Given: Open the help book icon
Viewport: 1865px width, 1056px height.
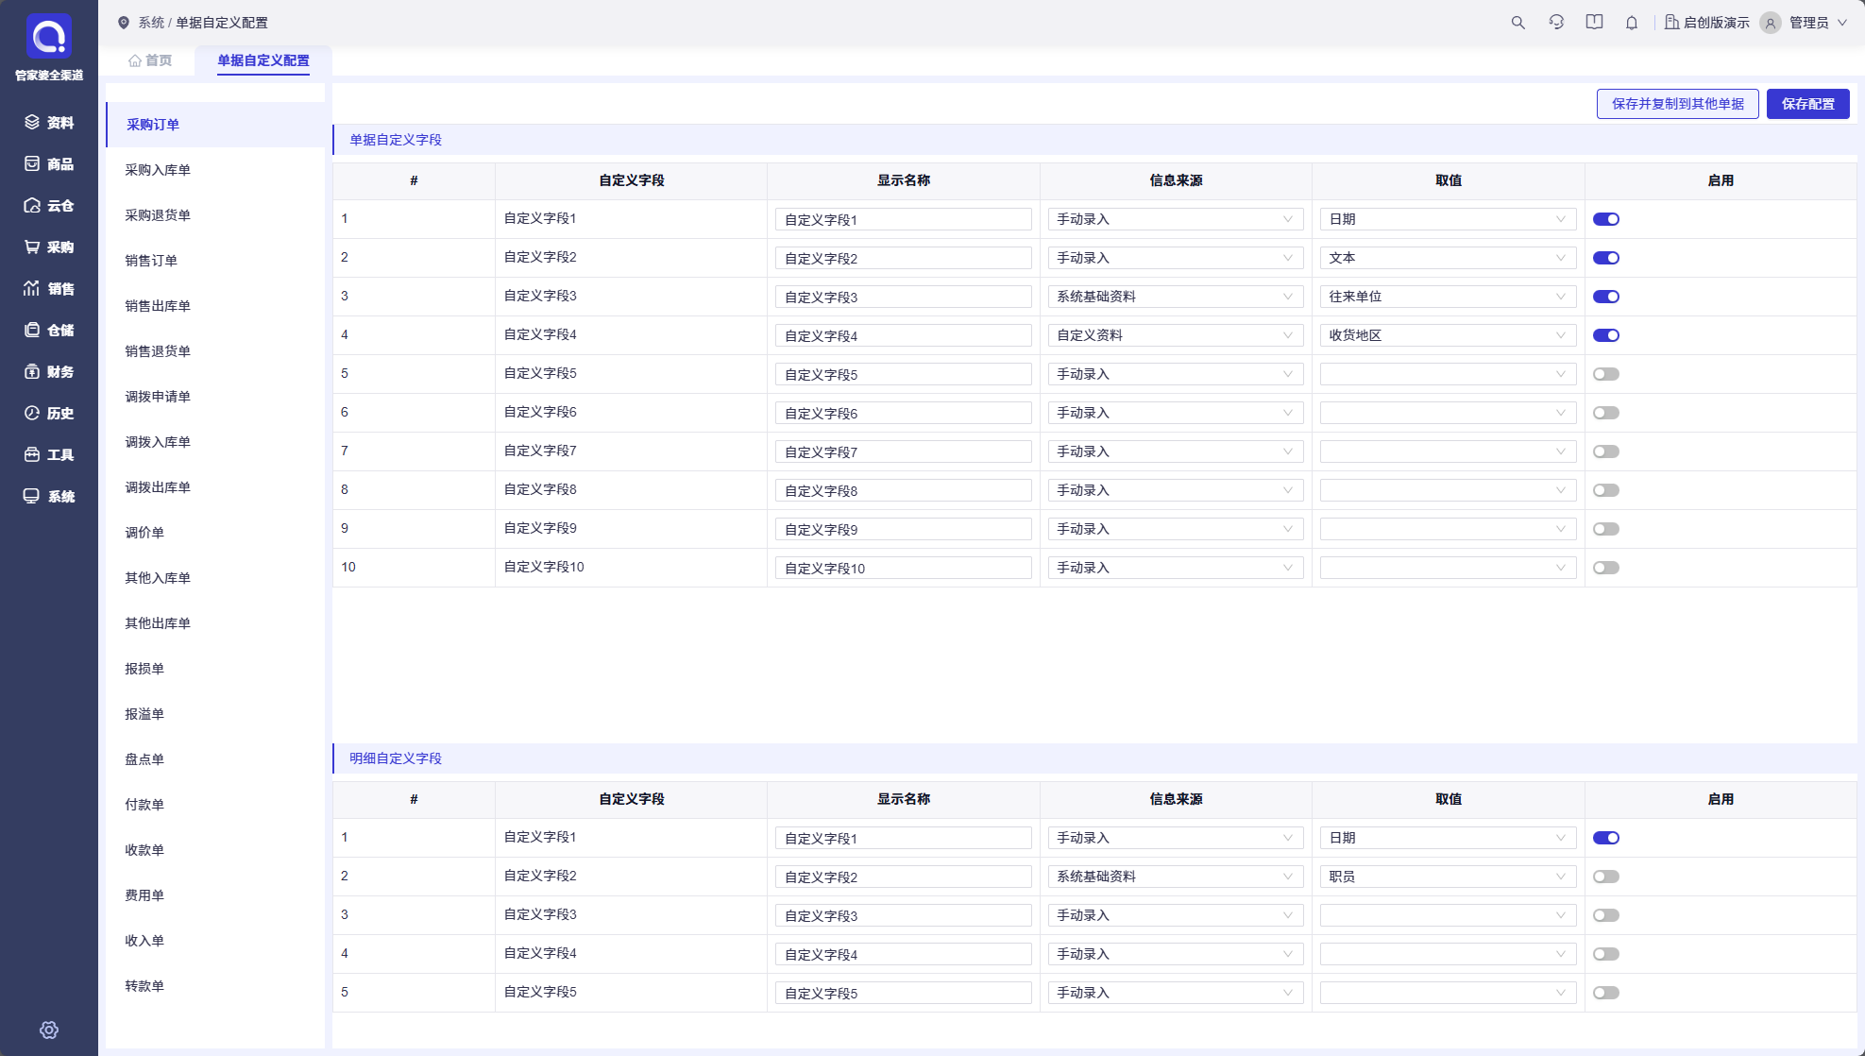Looking at the screenshot, I should [x=1595, y=23].
